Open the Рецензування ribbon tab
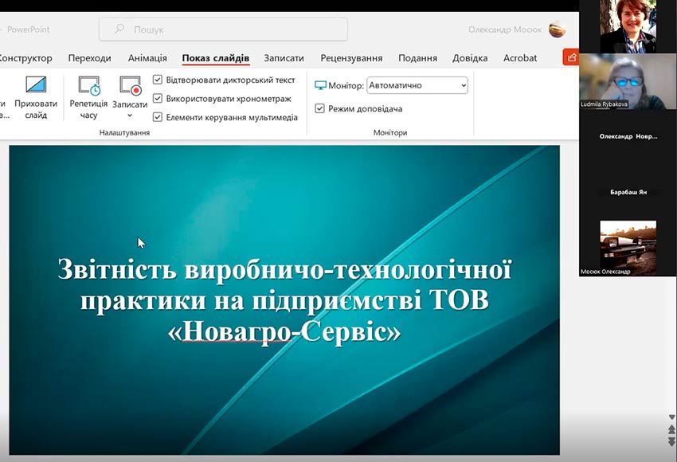The image size is (677, 462). coord(349,57)
